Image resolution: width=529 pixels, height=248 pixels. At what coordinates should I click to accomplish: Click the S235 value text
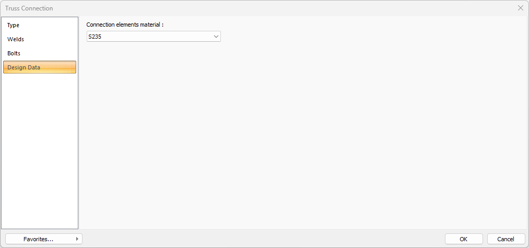tap(95, 37)
